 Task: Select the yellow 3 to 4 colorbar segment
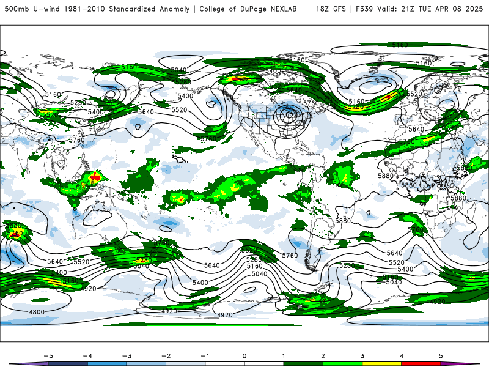point(381,364)
